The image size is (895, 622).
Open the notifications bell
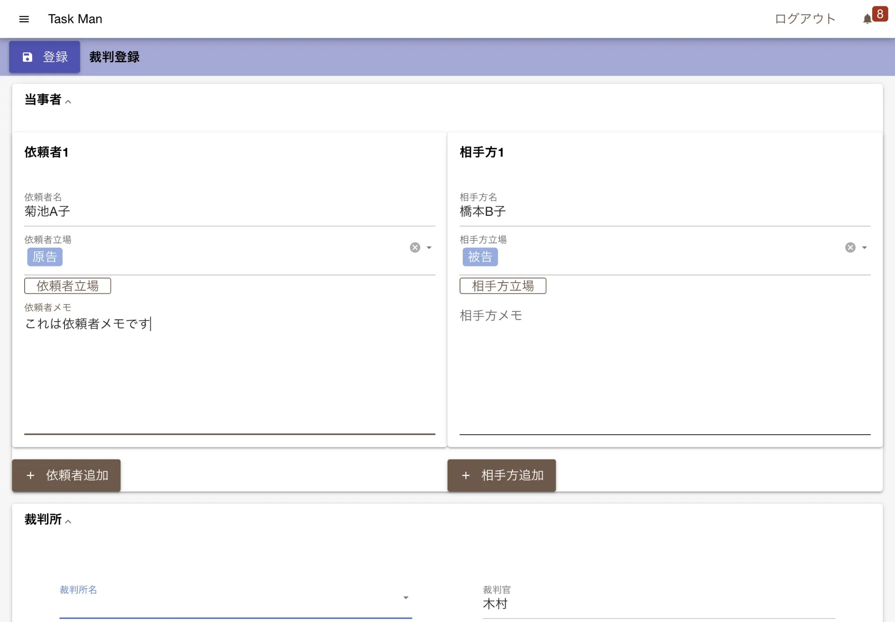867,19
